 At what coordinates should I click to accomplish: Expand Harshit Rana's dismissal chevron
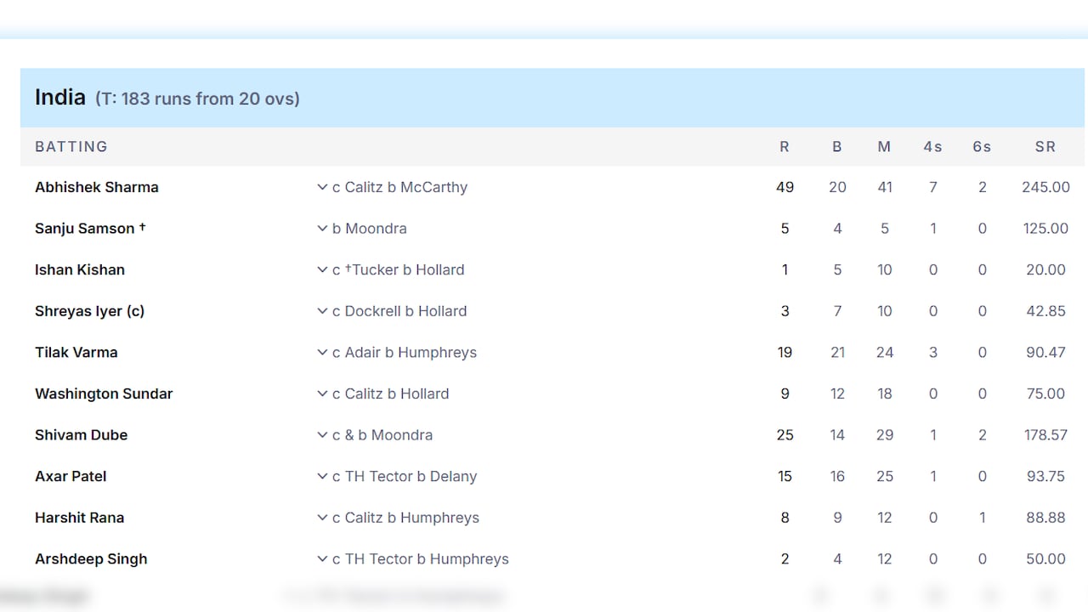tap(322, 518)
